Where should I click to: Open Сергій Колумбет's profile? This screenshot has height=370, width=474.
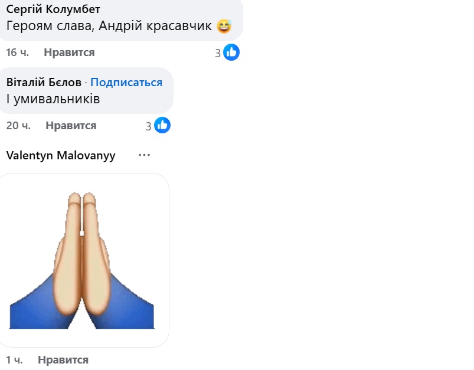click(x=53, y=9)
